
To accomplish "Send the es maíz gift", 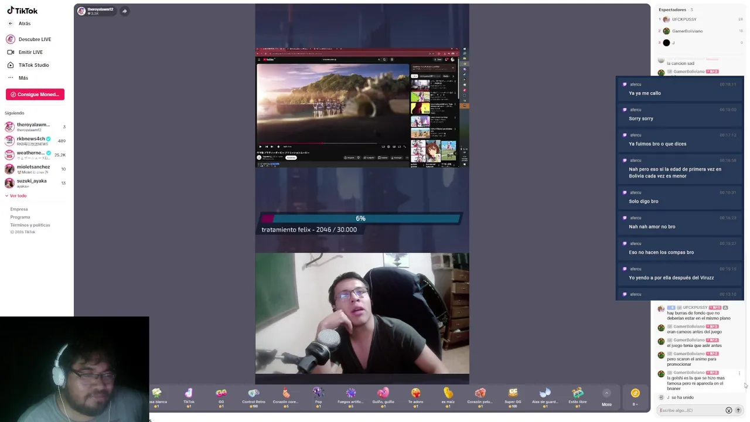I will tap(448, 397).
